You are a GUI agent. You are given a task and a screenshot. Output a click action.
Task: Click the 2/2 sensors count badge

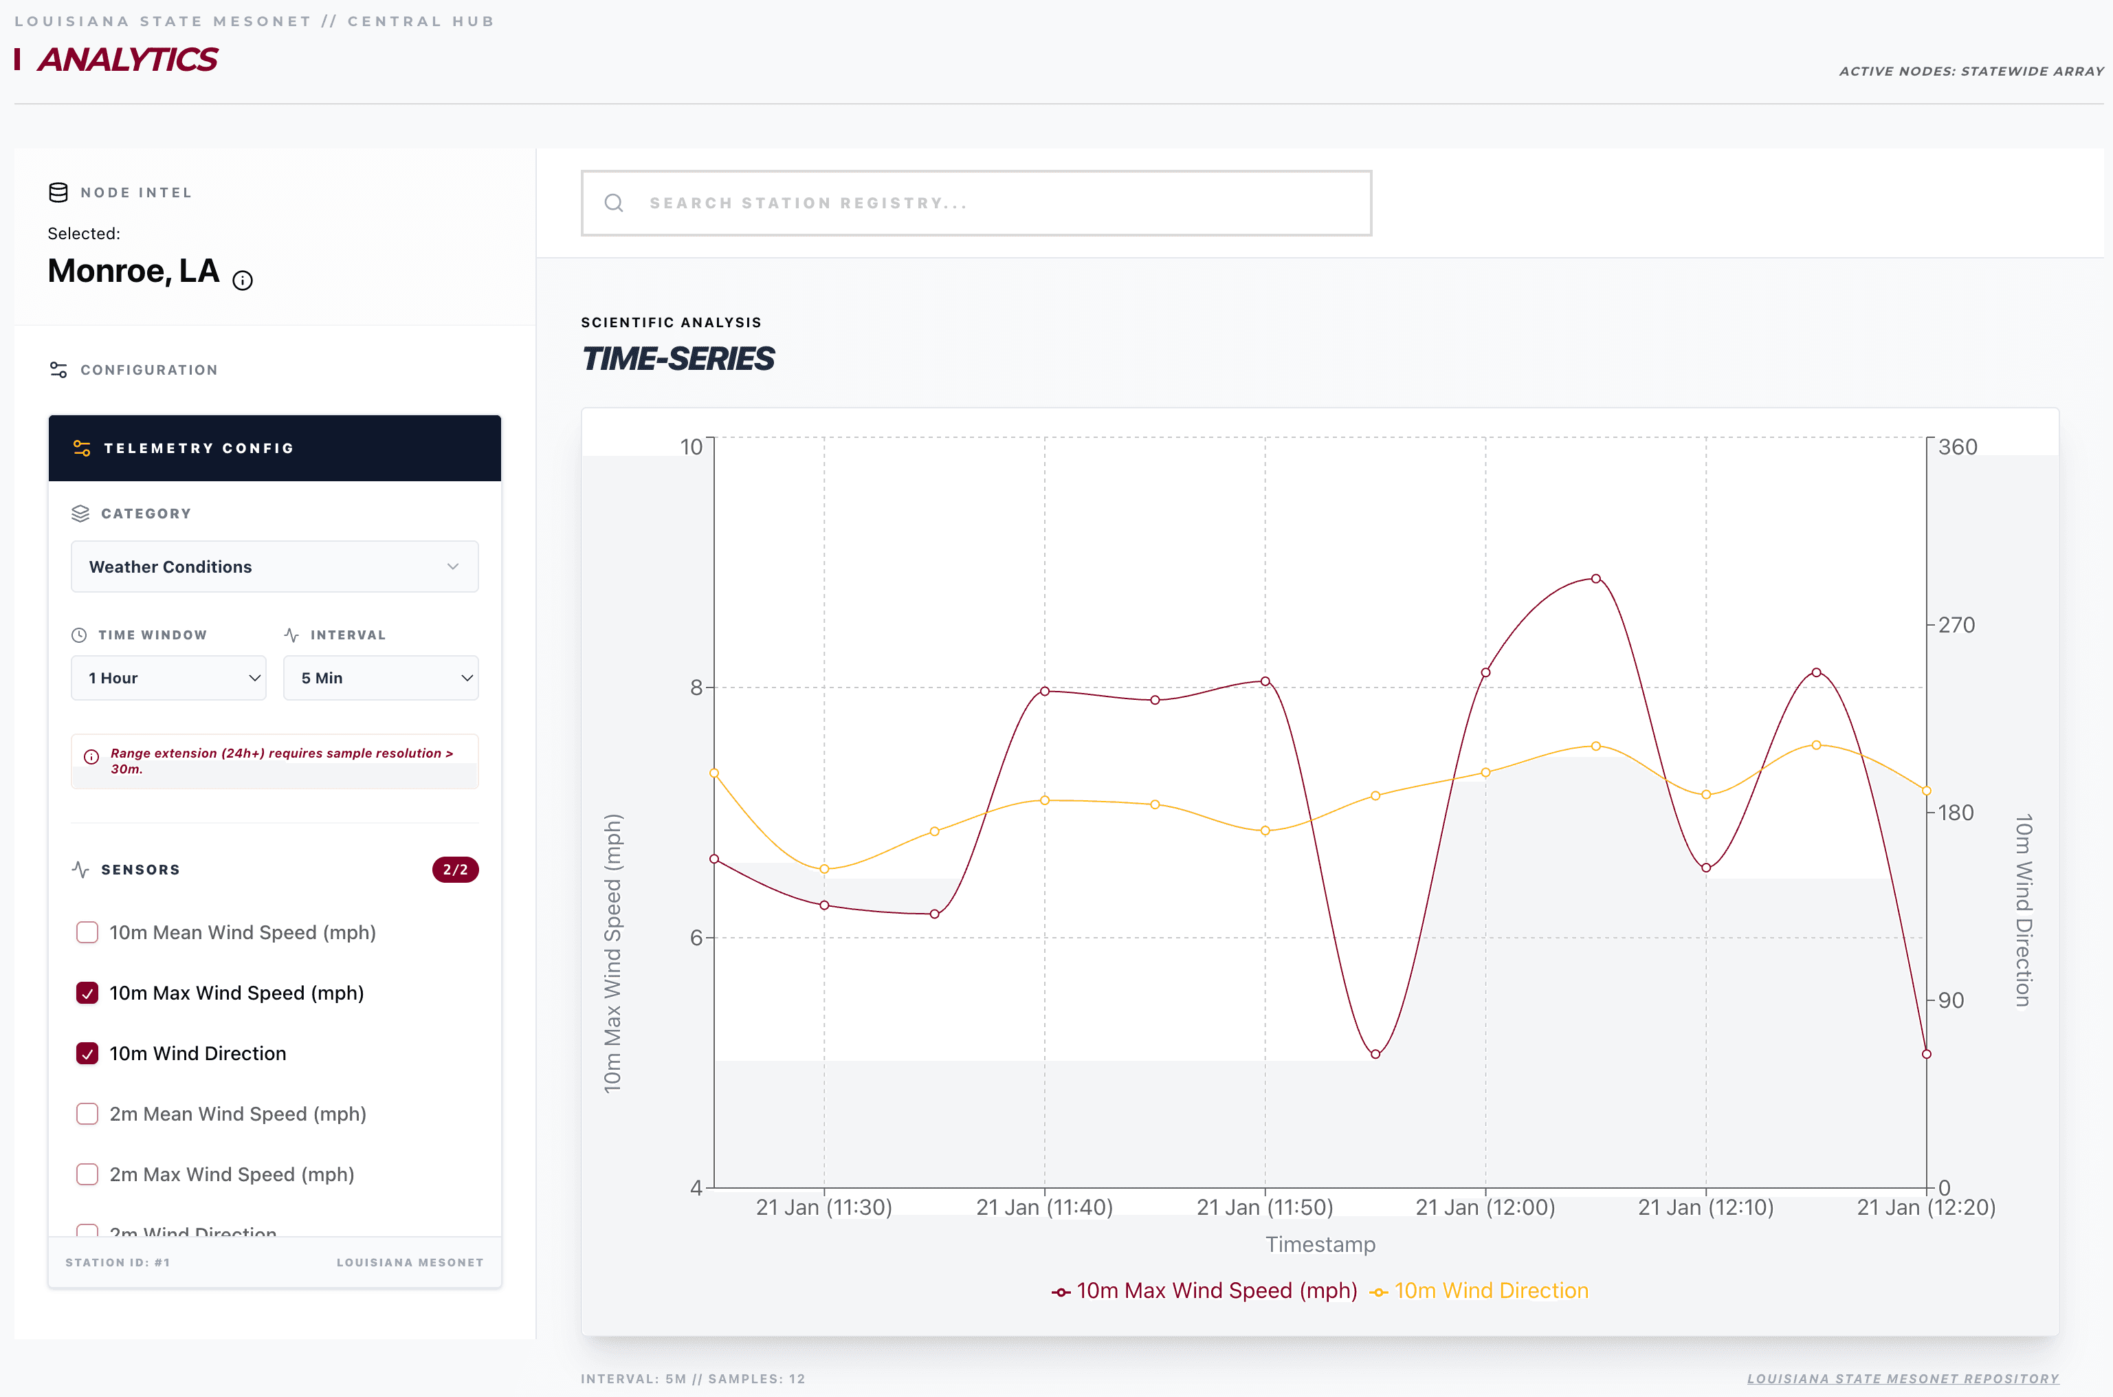[455, 870]
